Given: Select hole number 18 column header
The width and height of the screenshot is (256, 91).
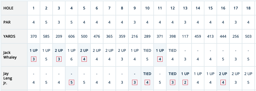Looking at the screenshot, I should (248, 8).
